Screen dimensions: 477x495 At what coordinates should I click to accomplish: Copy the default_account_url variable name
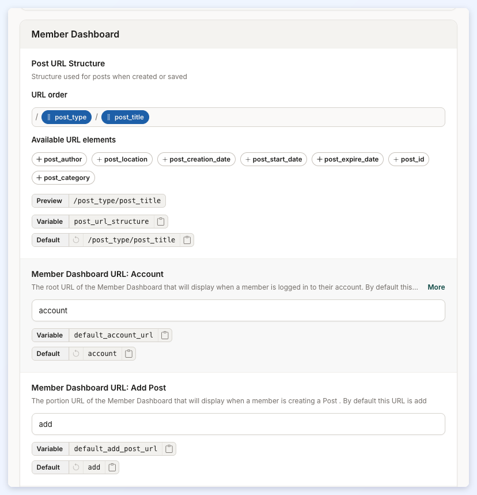pyautogui.click(x=165, y=335)
